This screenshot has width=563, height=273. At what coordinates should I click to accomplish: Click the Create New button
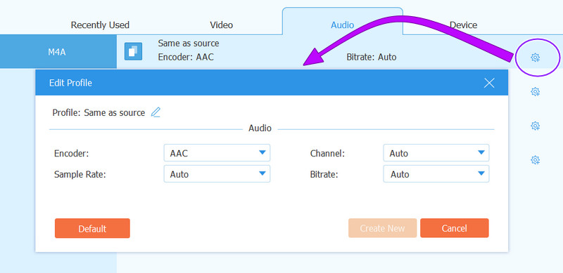(382, 228)
